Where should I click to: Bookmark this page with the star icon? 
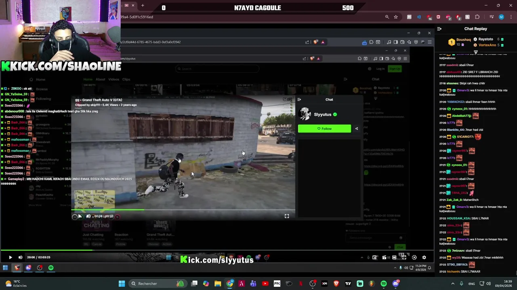[x=396, y=17]
